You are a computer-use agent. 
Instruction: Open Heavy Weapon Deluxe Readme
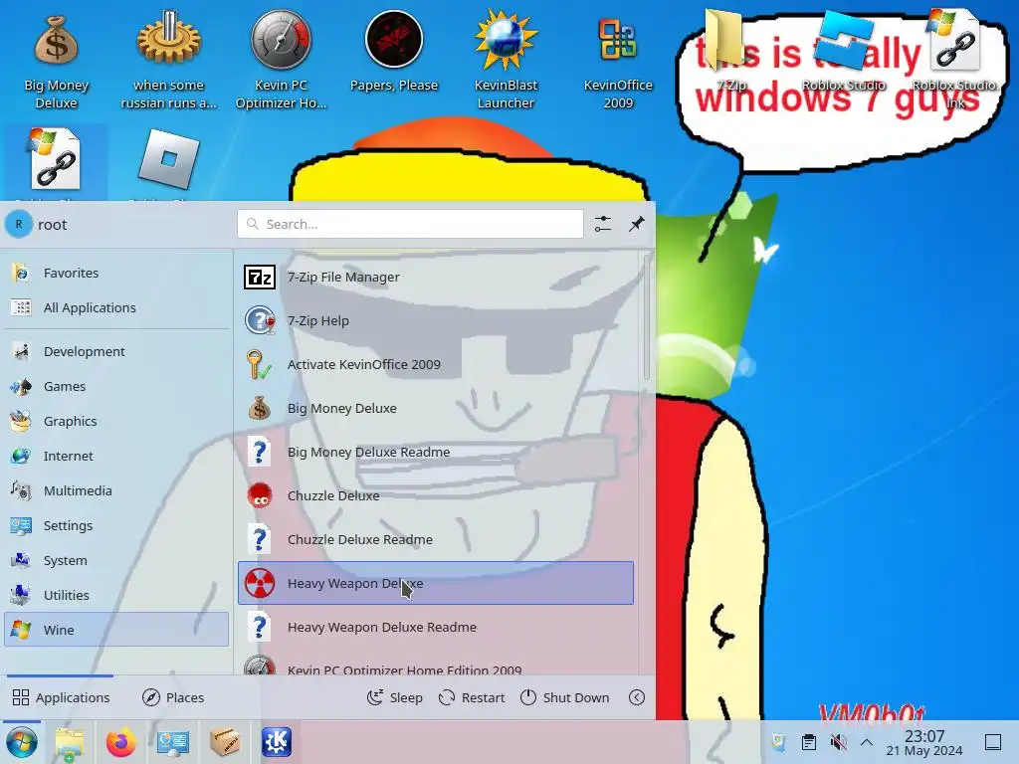click(436, 627)
